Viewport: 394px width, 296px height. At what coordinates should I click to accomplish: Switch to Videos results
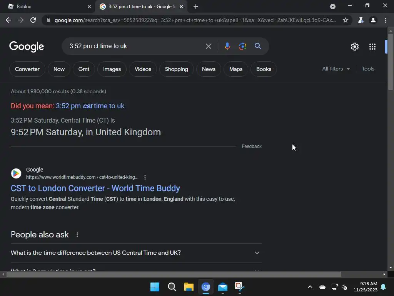tap(143, 69)
